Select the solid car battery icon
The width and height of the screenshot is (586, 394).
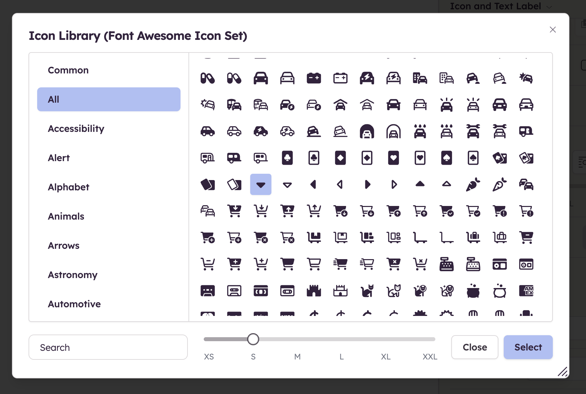pos(314,78)
